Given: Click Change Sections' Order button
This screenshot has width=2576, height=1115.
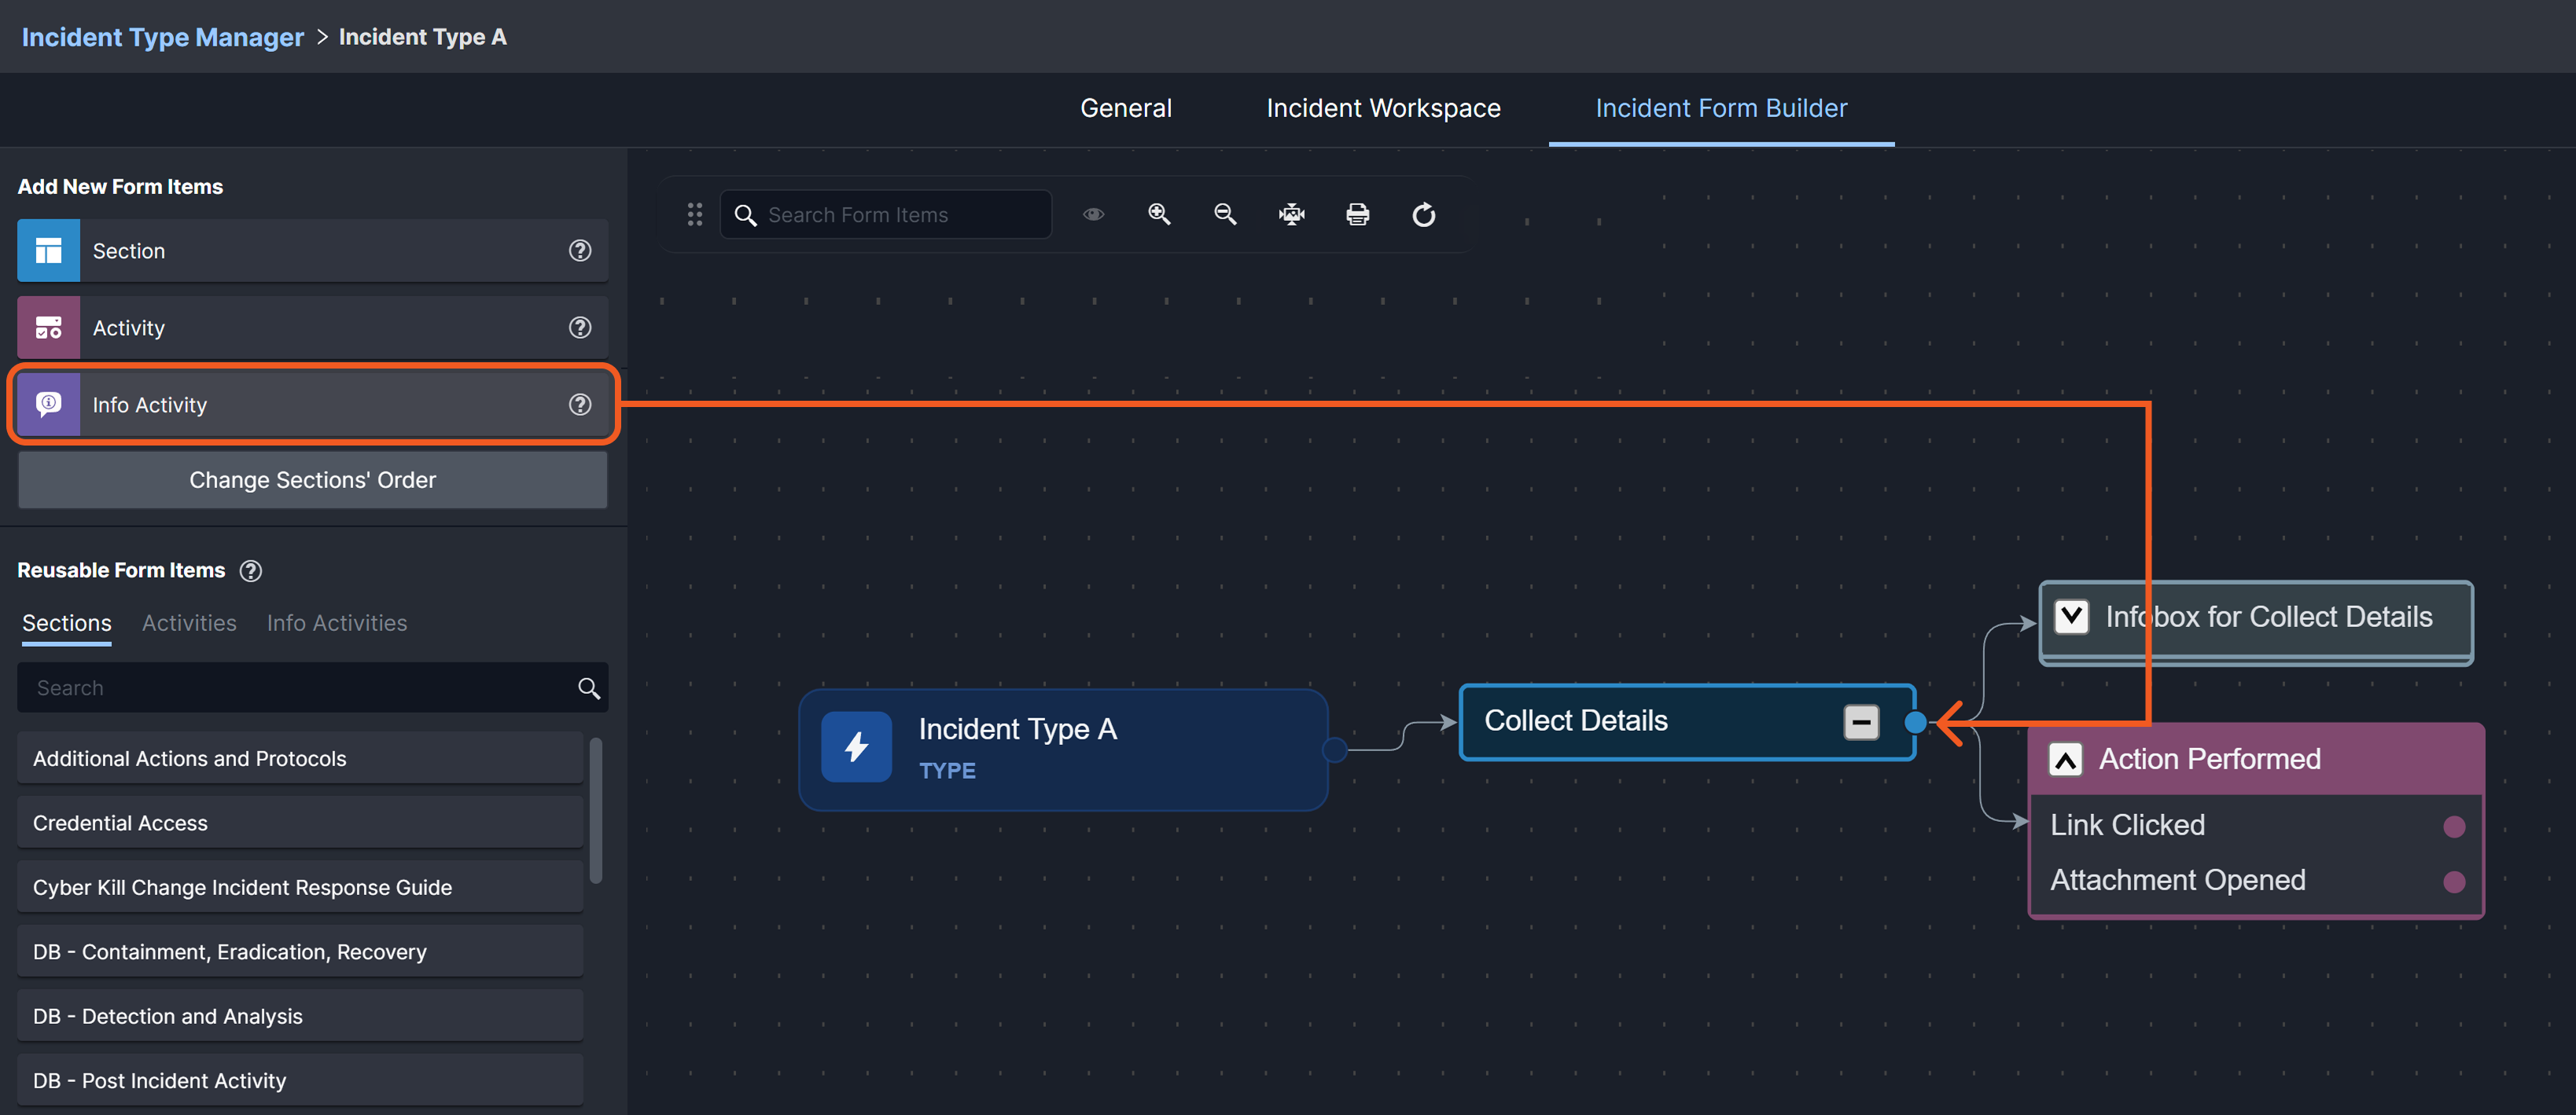Looking at the screenshot, I should 313,479.
